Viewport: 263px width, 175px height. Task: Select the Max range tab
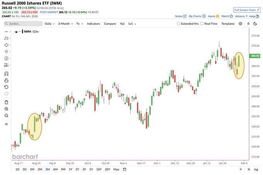116,169
